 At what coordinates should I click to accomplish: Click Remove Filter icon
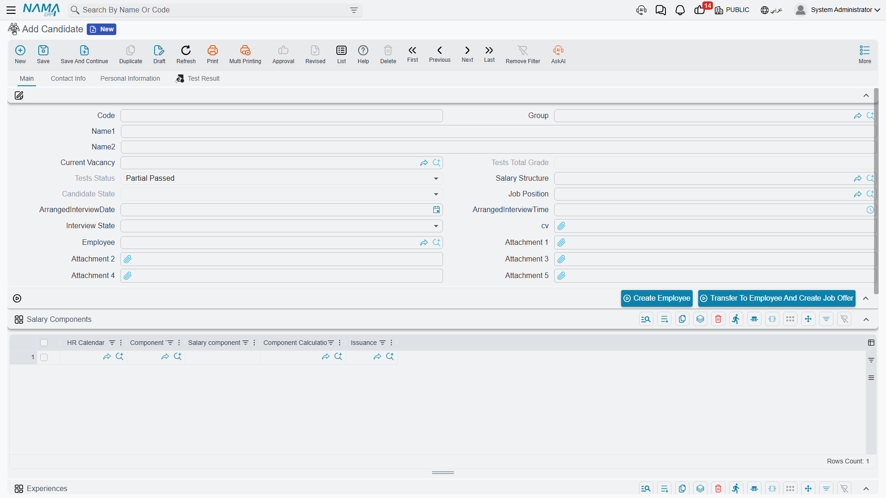[x=523, y=54]
